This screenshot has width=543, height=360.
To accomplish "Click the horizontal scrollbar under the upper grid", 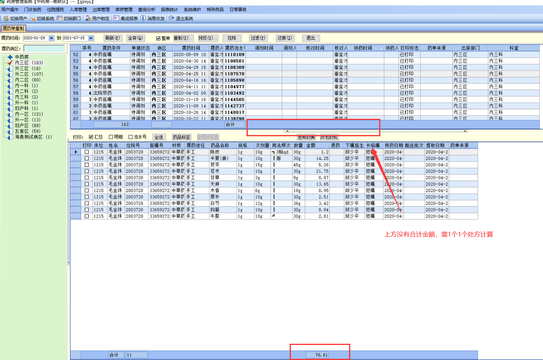I will (x=375, y=131).
